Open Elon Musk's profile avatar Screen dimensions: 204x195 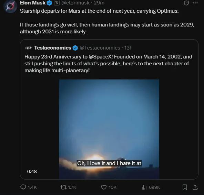pos(11,6)
